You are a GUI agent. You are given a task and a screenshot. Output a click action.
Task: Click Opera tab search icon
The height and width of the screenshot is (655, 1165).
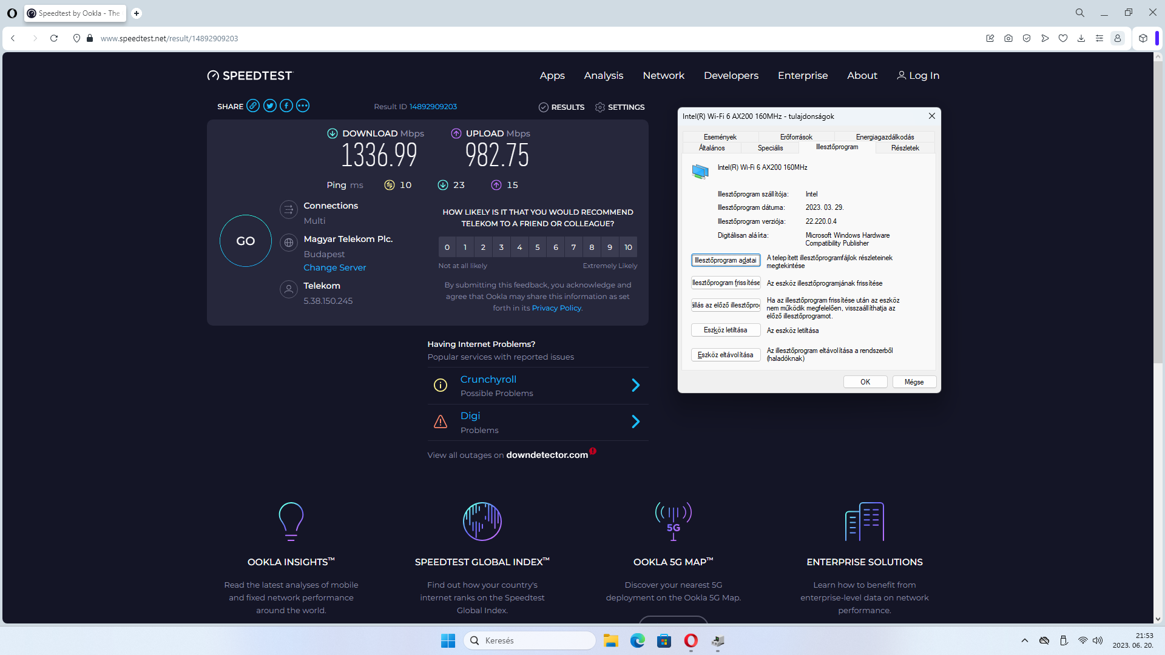(x=1080, y=13)
